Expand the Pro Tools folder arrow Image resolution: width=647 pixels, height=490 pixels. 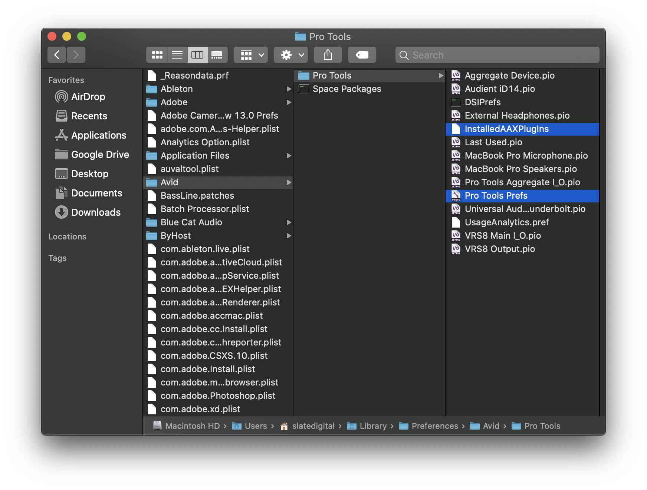tap(441, 76)
